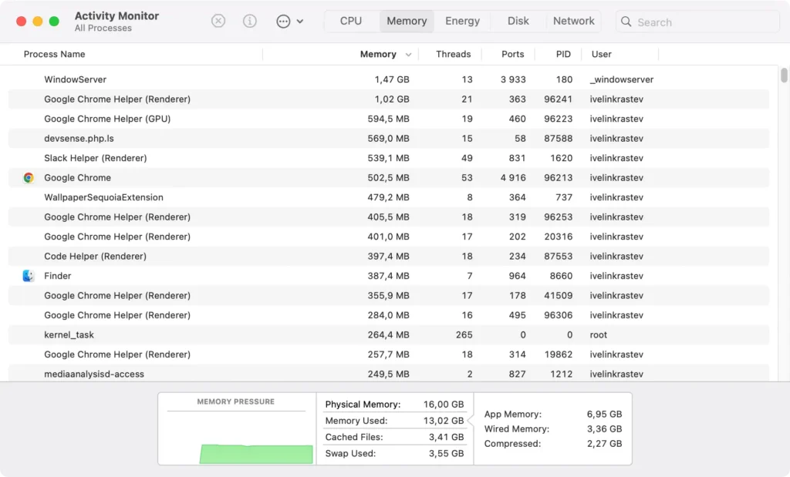Click the PID 87588 cell
Viewport: 790px width, 477px height.
click(x=559, y=139)
